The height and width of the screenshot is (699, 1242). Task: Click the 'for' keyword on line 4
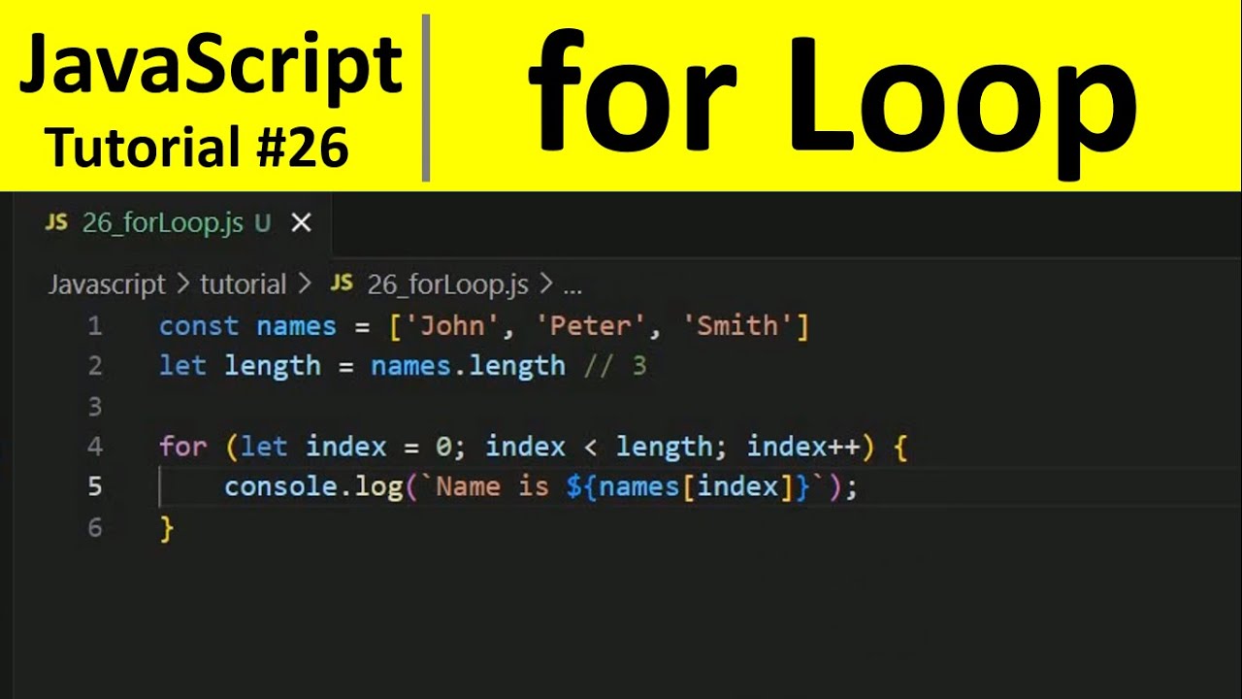[183, 447]
